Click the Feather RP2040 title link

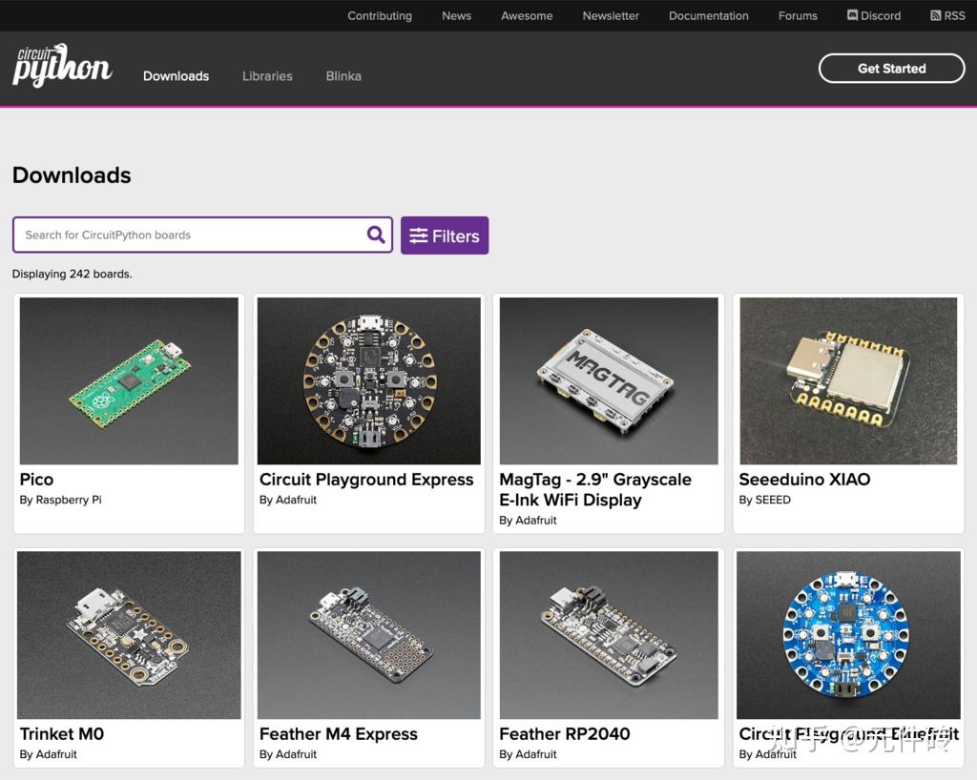pyautogui.click(x=565, y=734)
